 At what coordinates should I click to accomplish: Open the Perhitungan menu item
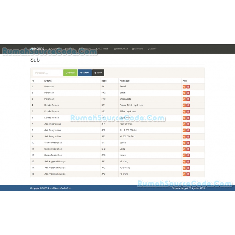pos(121,49)
